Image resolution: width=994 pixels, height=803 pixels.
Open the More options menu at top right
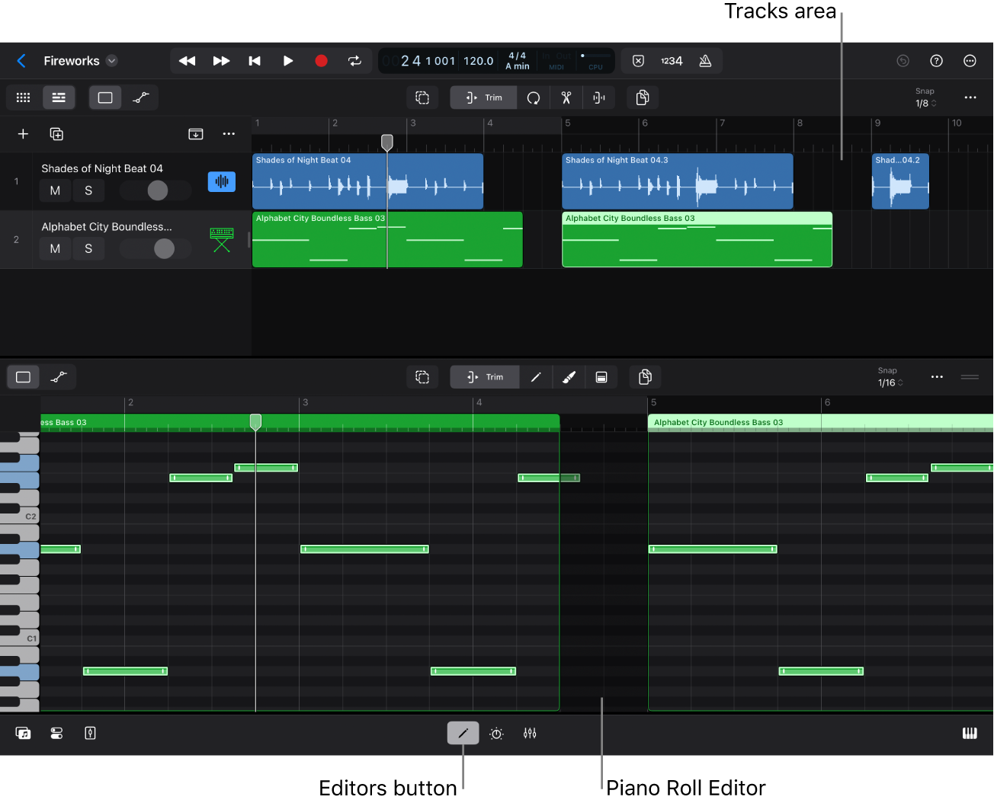tap(970, 60)
